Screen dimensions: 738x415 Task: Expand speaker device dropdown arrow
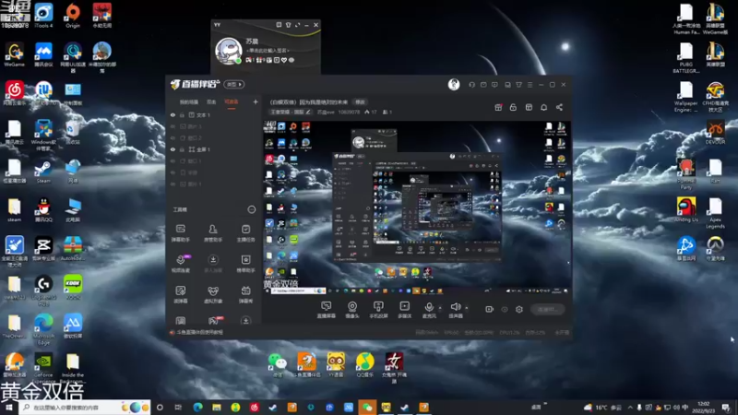467,308
